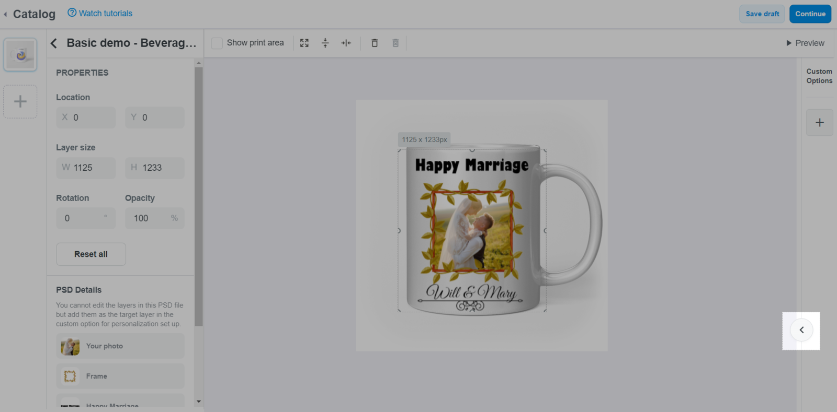Click properties panel scrollbar
Screen dimensions: 837x412
pos(199,197)
